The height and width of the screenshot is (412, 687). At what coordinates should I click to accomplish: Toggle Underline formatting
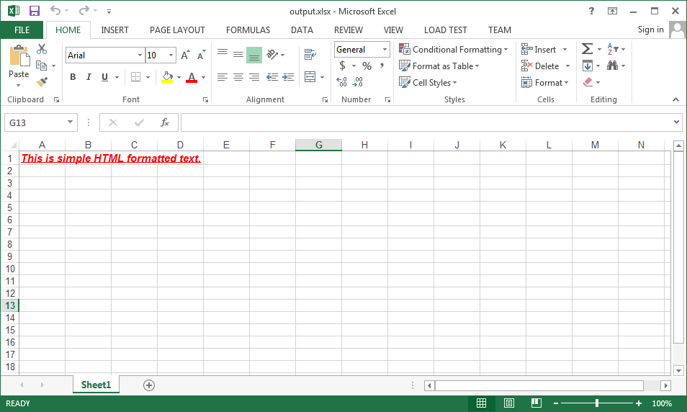(104, 77)
